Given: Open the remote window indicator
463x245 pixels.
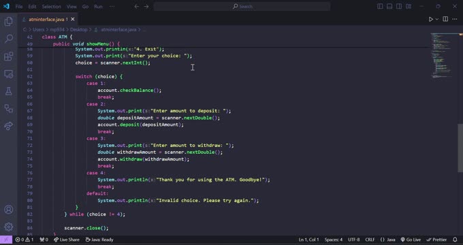Looking at the screenshot, I should point(6,240).
